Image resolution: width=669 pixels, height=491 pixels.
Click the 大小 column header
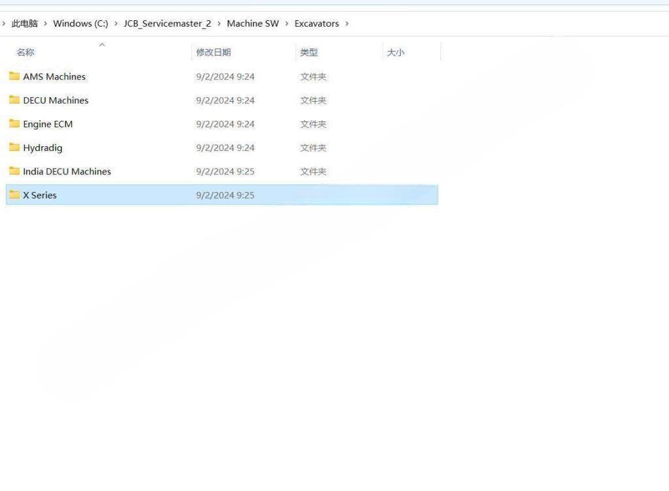[396, 52]
